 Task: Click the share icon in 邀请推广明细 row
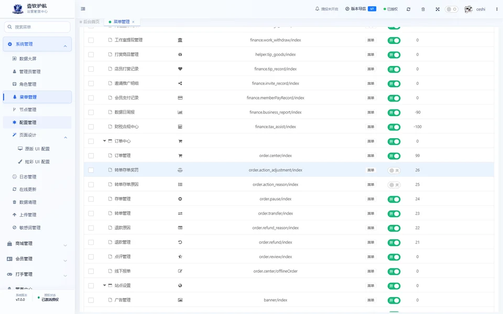click(x=180, y=83)
